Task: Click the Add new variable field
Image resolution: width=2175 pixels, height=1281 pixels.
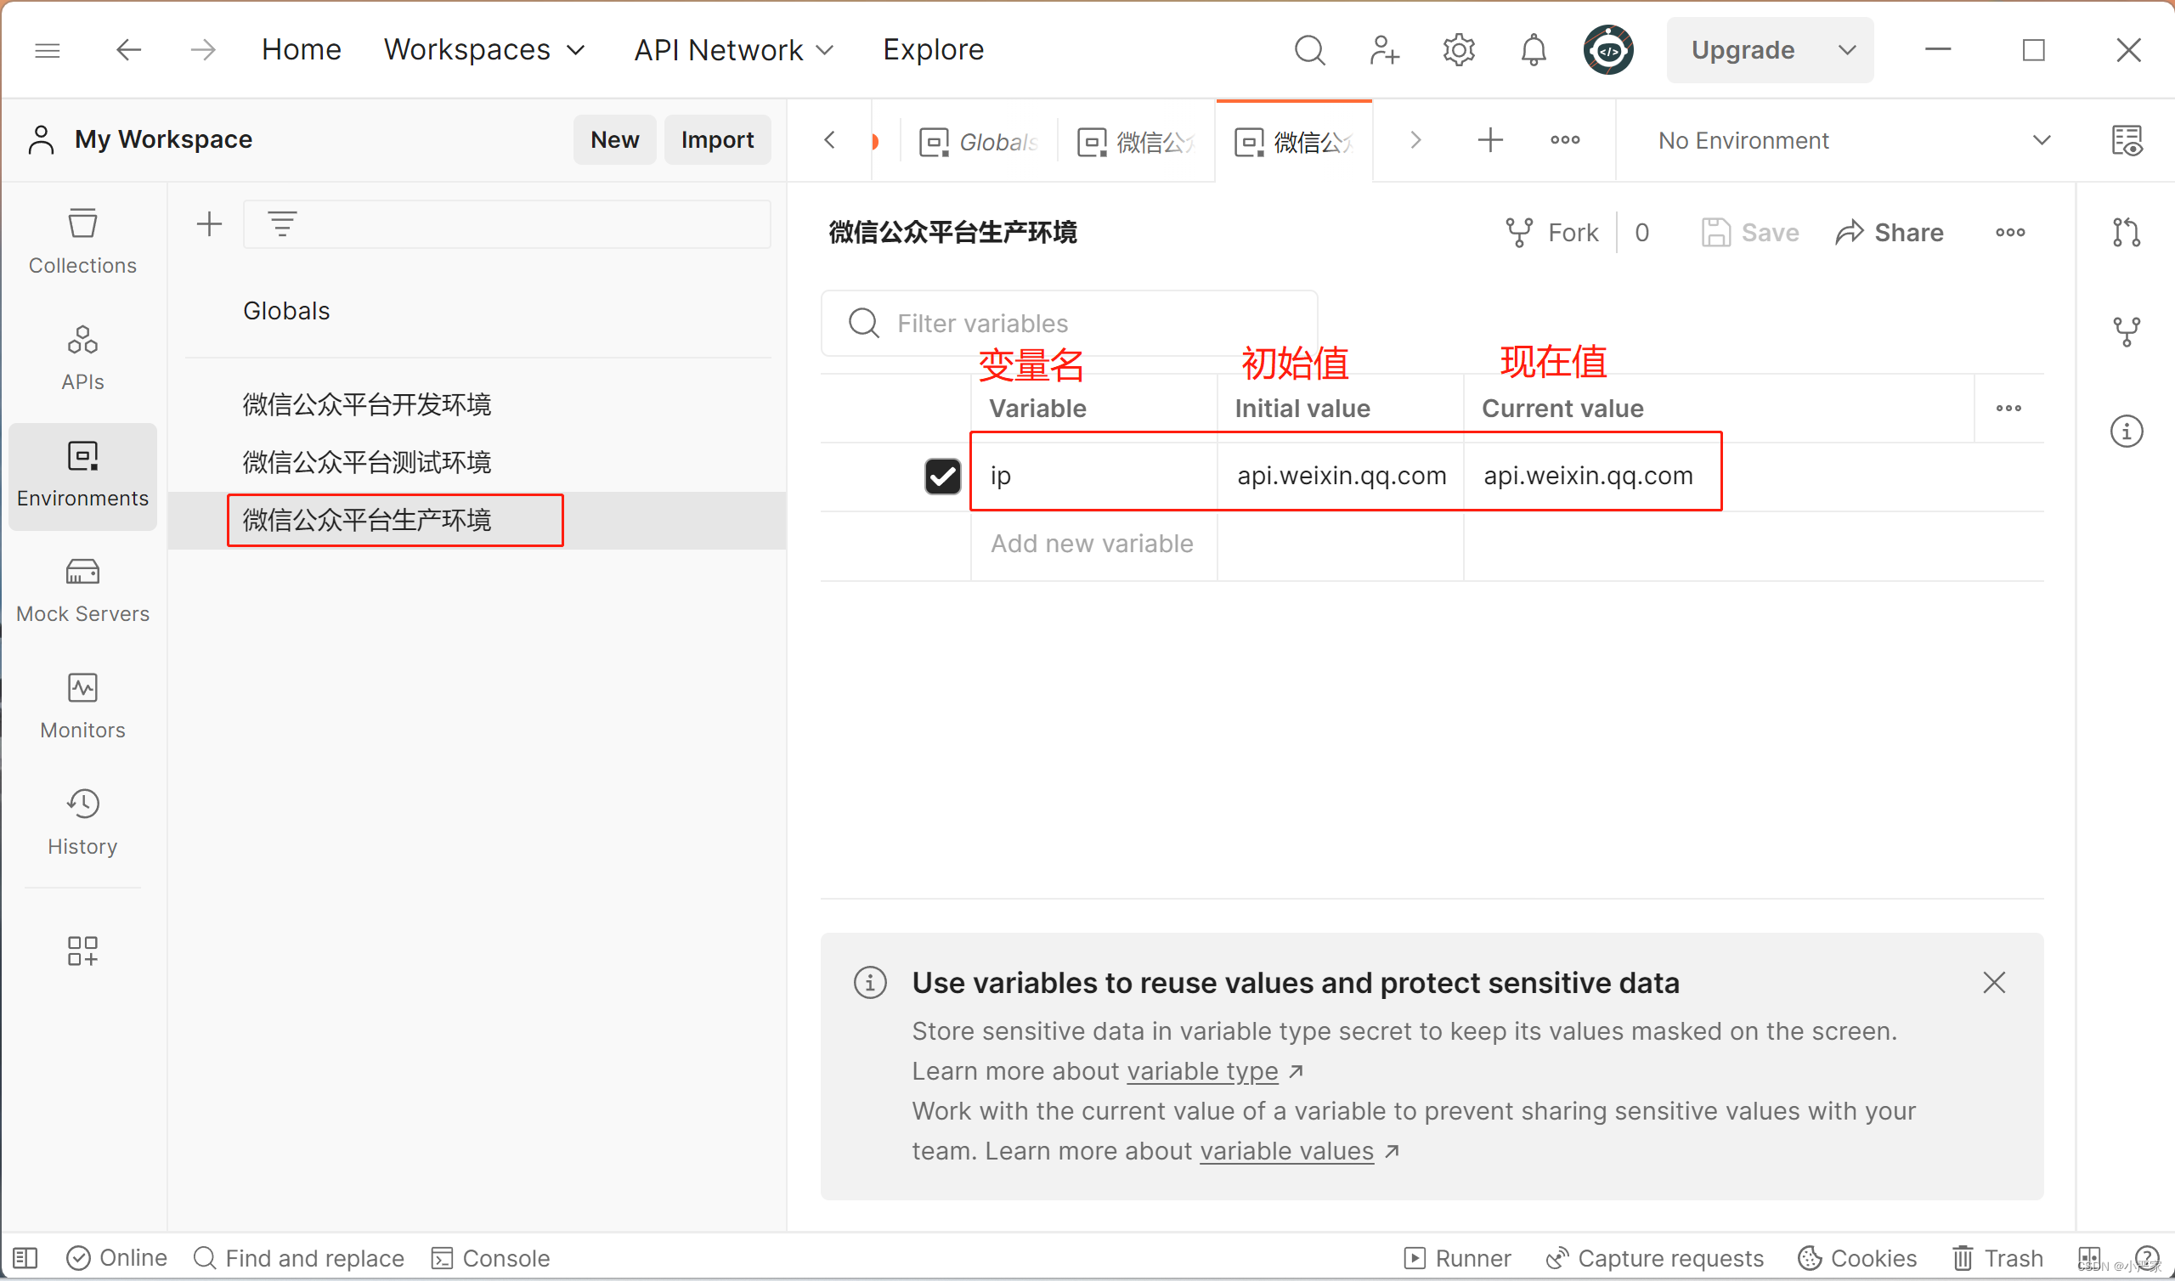Action: (1092, 544)
